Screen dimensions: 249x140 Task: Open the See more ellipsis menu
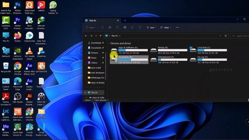click(177, 27)
